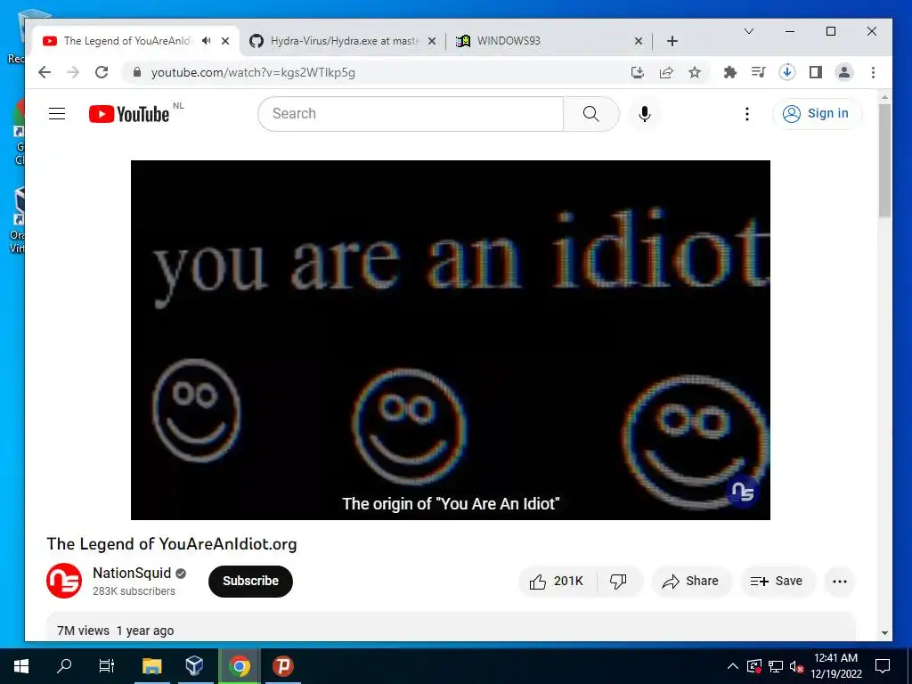Click the NationSquid watermark on the video

pos(743,492)
